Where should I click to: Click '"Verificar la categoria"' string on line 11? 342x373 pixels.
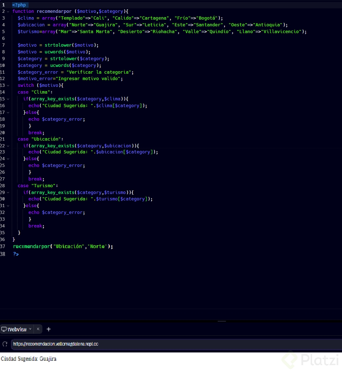pos(99,72)
